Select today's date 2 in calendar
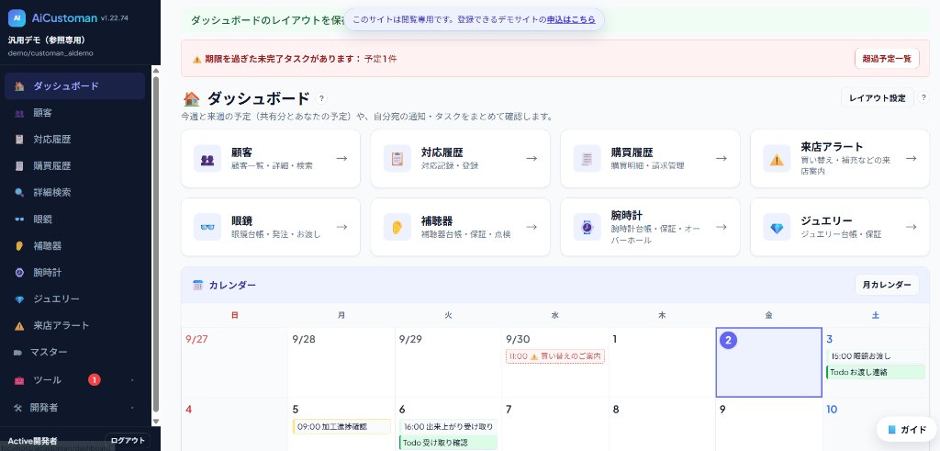Image resolution: width=940 pixels, height=451 pixels. [768, 362]
